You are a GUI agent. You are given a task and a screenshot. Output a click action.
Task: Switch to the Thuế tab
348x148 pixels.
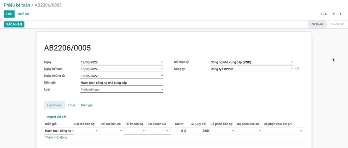[72, 105]
